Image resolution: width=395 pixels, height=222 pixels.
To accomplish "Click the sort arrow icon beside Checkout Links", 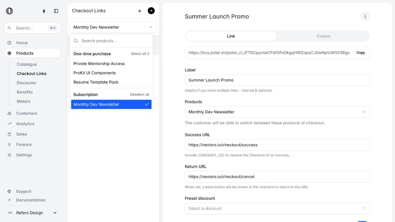I will pos(140,11).
